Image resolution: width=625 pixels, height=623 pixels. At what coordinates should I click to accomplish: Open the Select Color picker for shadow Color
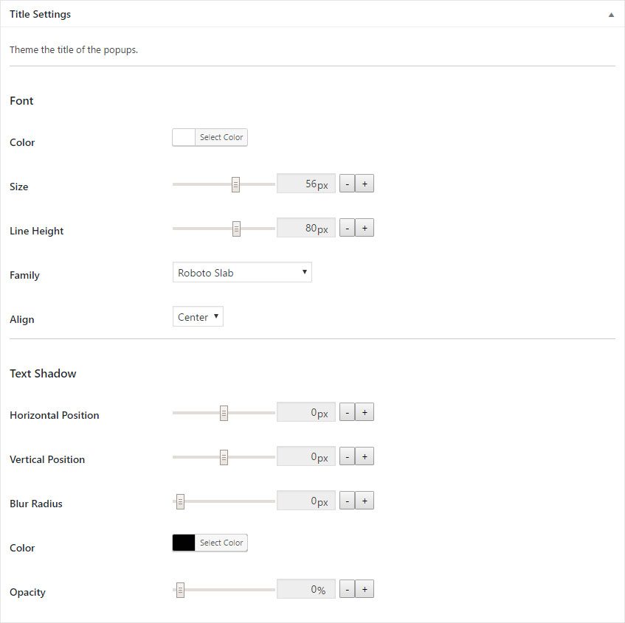pos(222,543)
